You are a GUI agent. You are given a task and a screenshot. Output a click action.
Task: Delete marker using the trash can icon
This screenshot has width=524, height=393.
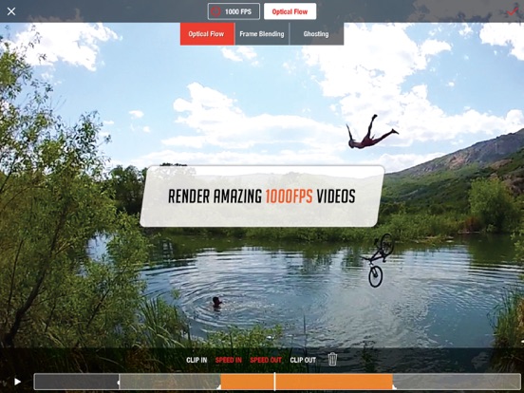pyautogui.click(x=332, y=360)
